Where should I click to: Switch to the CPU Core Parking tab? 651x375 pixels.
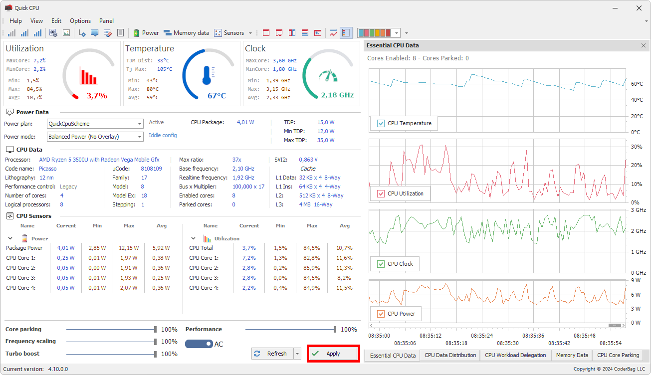click(x=617, y=355)
